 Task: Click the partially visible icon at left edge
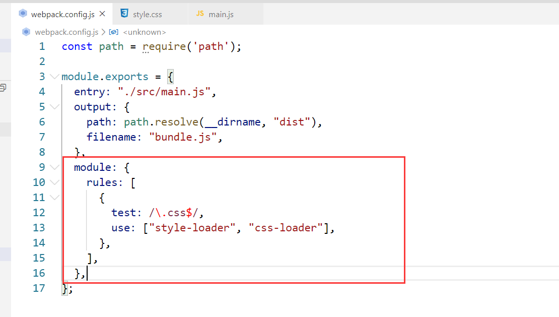3,87
